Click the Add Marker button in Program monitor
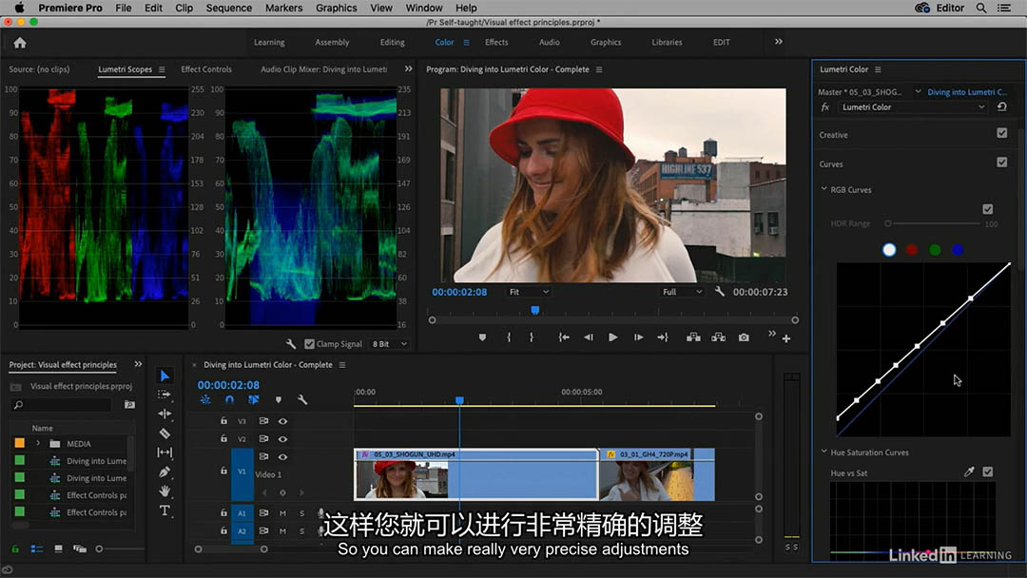1027x578 pixels. (x=482, y=337)
